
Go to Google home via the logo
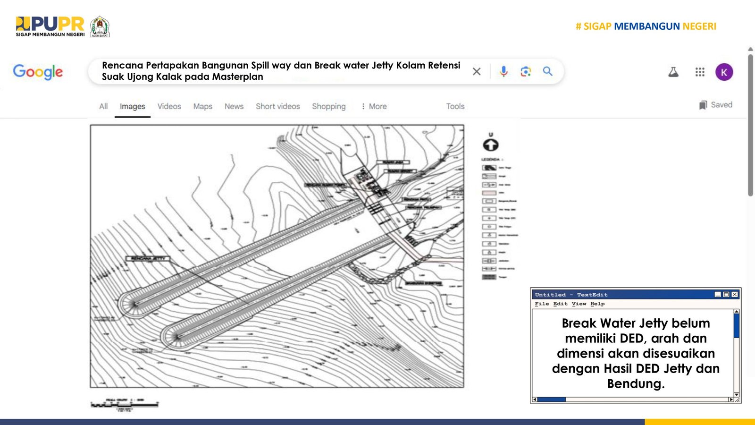click(x=38, y=72)
